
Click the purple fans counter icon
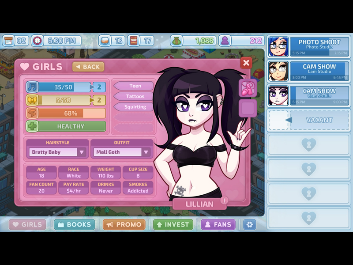pyautogui.click(x=225, y=41)
